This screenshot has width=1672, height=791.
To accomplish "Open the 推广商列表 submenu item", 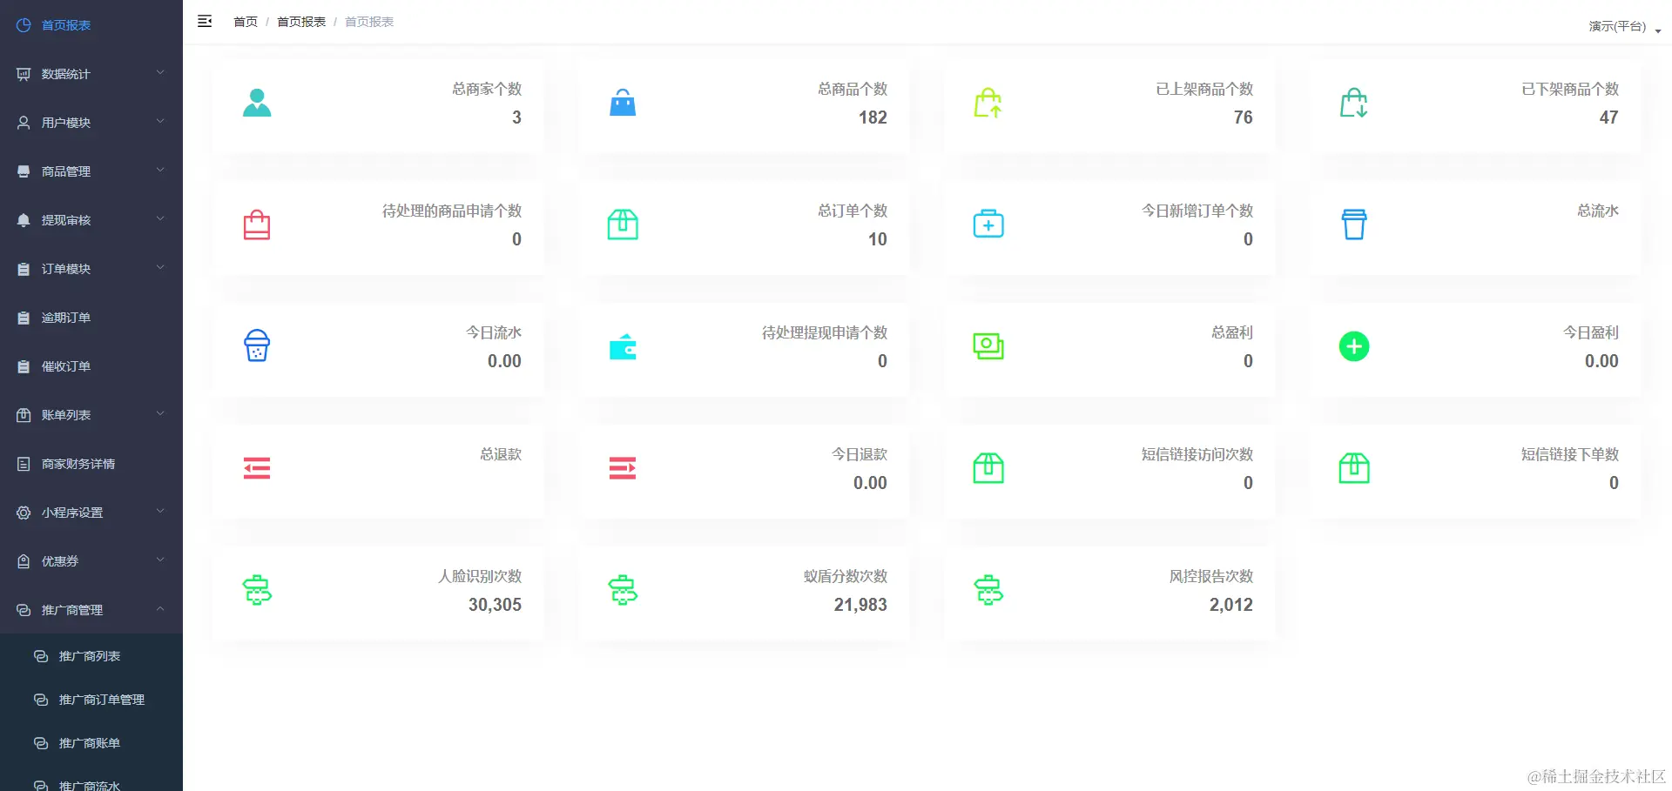I will click(91, 656).
